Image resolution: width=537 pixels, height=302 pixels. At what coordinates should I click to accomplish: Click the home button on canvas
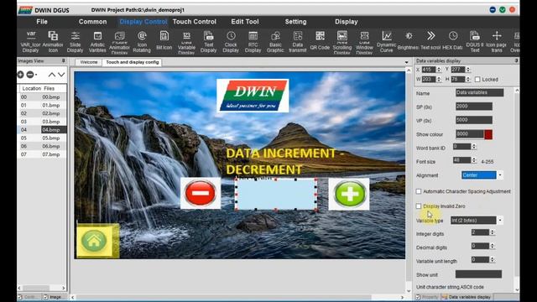pyautogui.click(x=94, y=241)
